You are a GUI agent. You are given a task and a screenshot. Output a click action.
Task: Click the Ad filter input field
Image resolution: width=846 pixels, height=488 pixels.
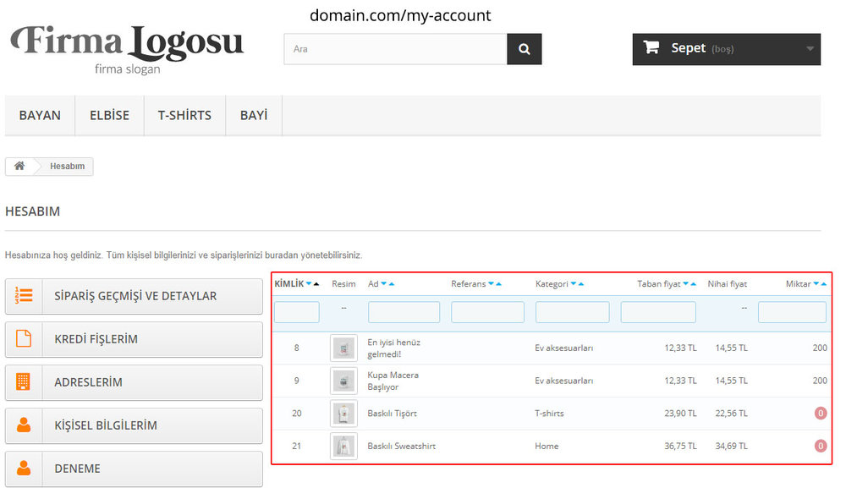404,312
